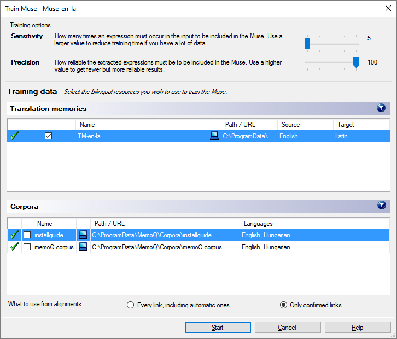The width and height of the screenshot is (397, 339).
Task: Click the green checkmark in TM-en-la row
Action: [14, 136]
